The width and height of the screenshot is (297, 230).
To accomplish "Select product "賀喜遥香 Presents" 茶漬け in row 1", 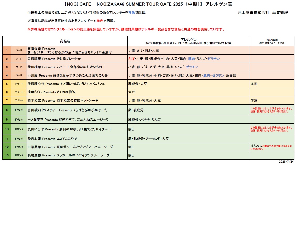I will (77, 50).
